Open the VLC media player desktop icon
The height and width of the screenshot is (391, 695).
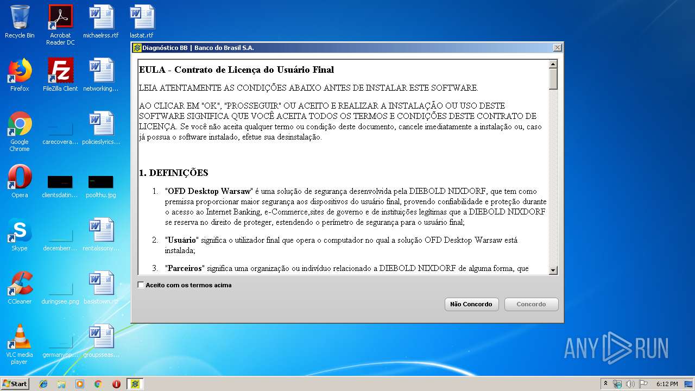(20, 344)
